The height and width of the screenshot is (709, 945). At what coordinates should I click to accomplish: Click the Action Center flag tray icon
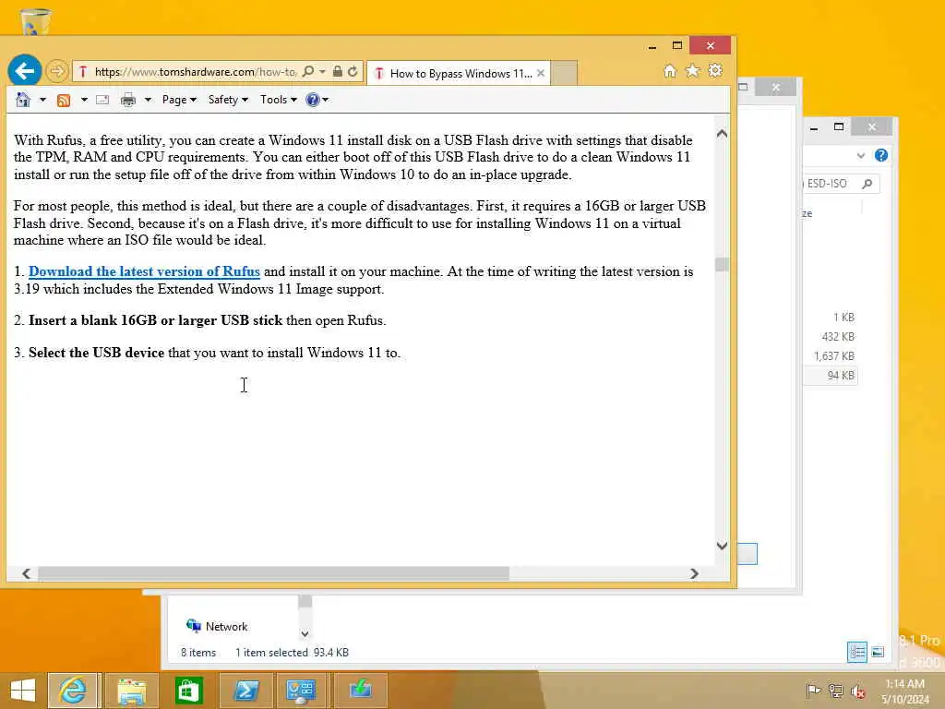coord(813,691)
